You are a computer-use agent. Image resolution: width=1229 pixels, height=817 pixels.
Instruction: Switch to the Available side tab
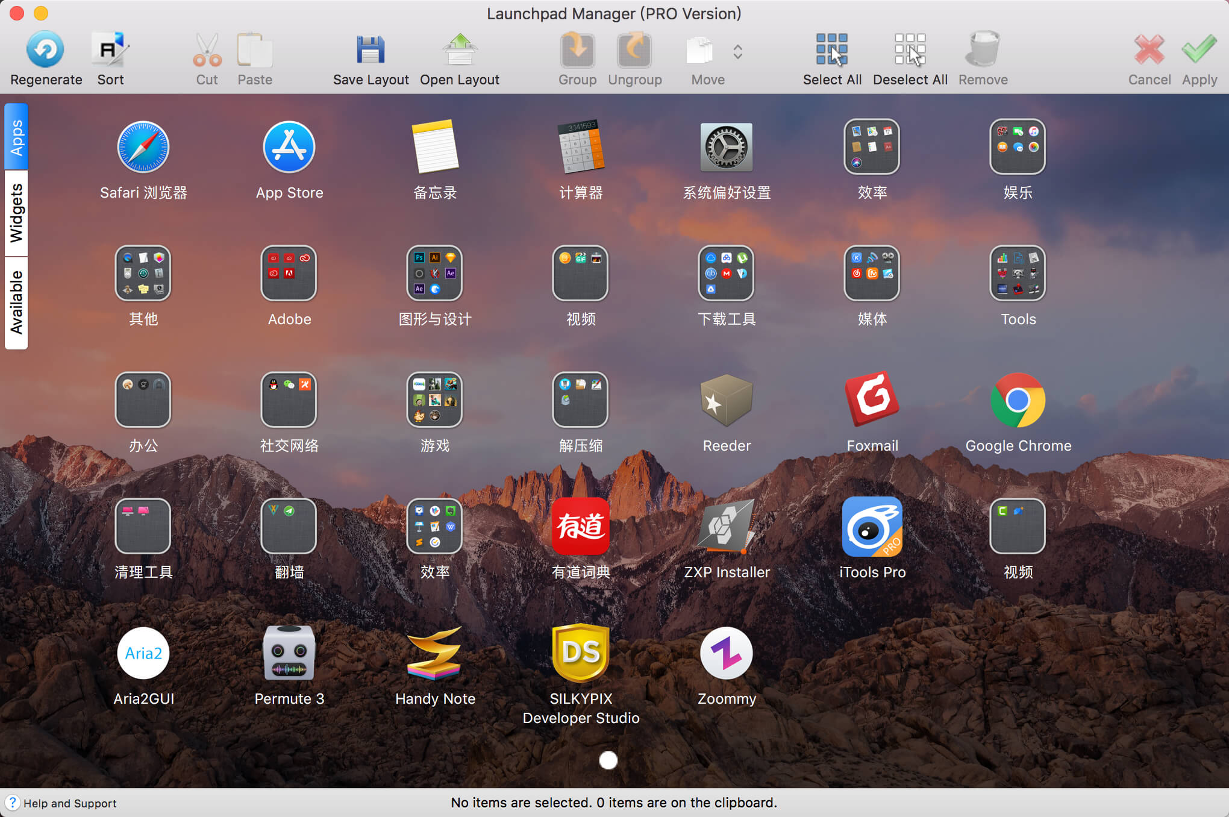click(x=16, y=303)
